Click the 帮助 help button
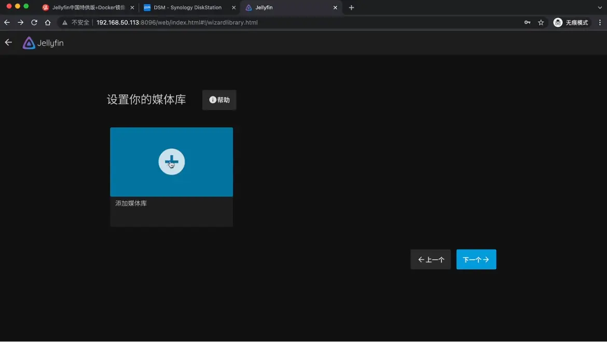Viewport: 607px width, 342px height. (219, 100)
